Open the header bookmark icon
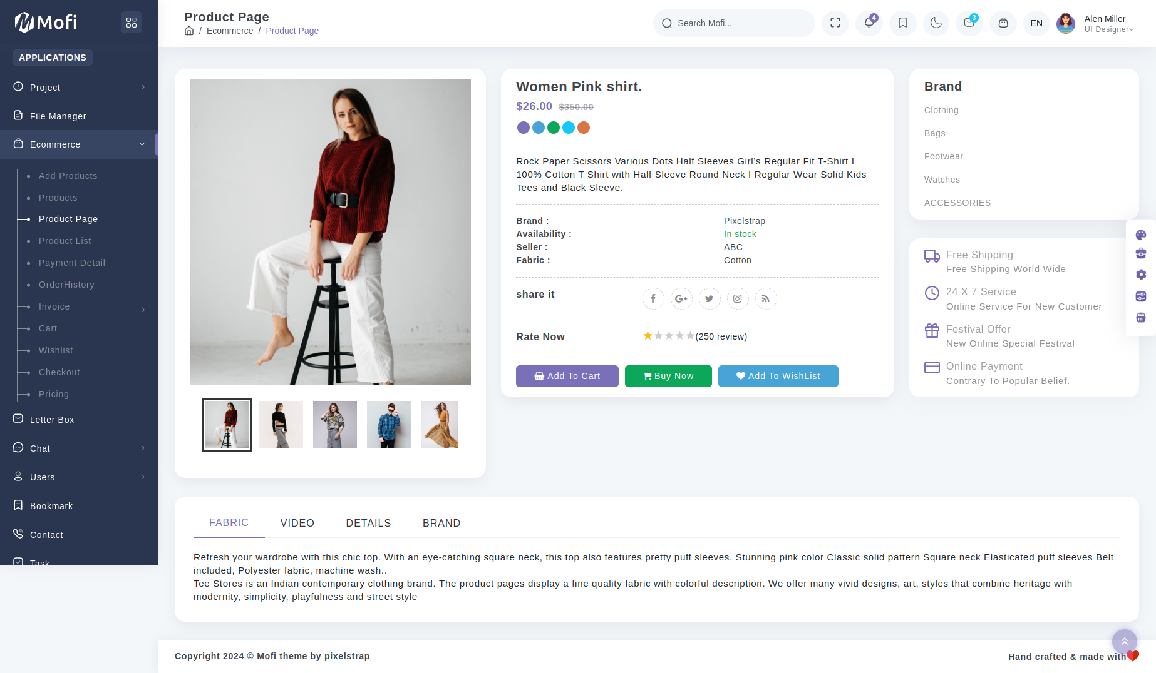Screen dimensions: 1156x673 pos(903,23)
